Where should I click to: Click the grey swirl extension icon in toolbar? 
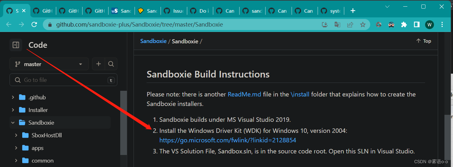tap(378, 24)
